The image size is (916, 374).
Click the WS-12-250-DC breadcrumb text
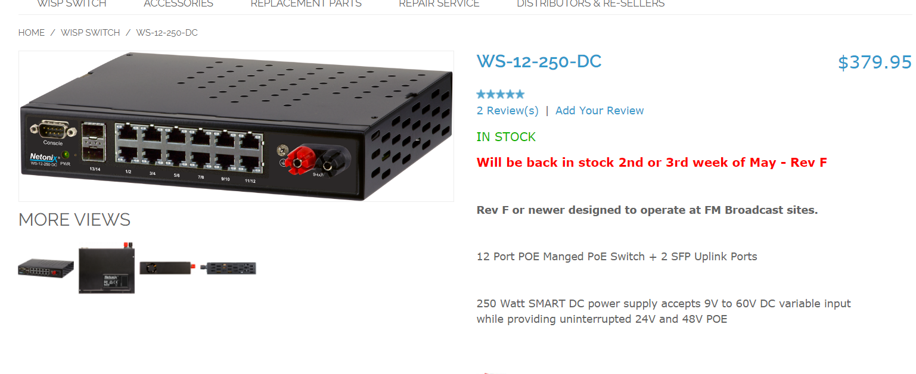click(167, 33)
